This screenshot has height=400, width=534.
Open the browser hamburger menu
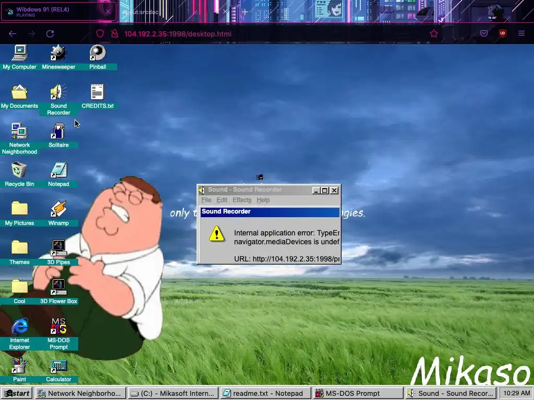click(521, 33)
